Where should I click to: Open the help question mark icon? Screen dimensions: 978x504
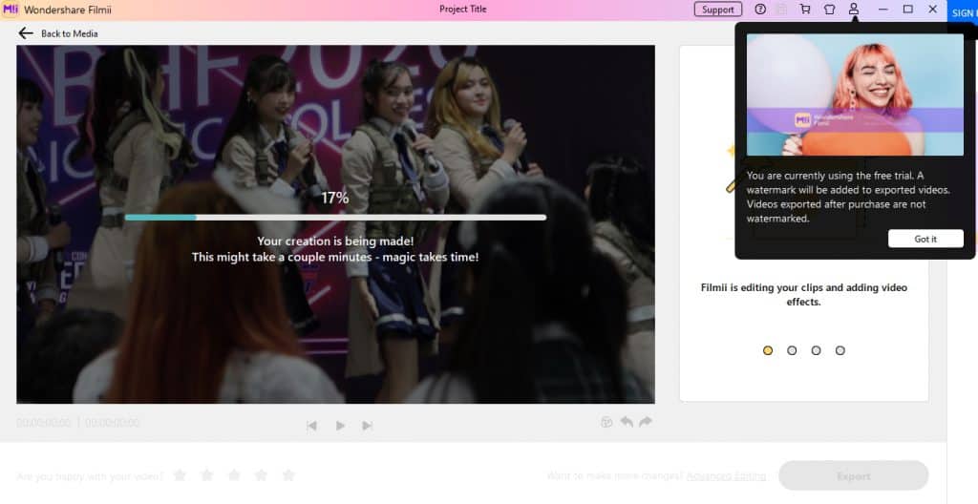(760, 10)
